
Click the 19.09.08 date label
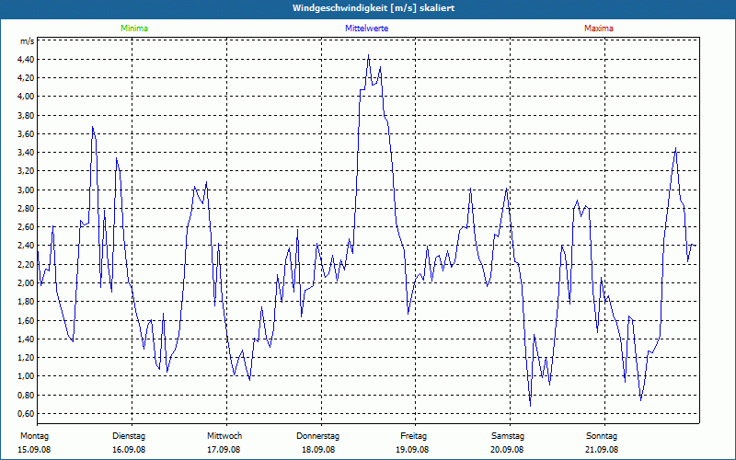click(x=412, y=450)
